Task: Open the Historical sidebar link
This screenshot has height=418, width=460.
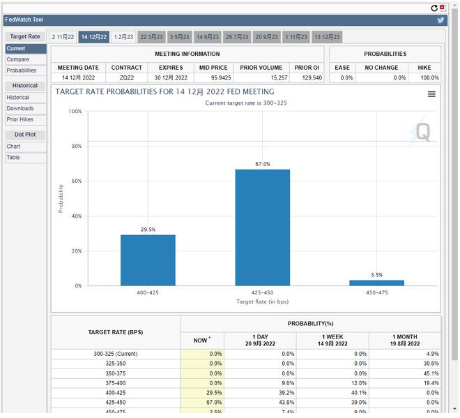Action: point(18,98)
